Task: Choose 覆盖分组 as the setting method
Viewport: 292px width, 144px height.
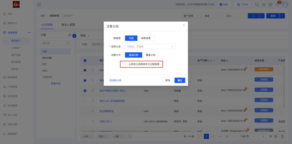Action: pos(150,55)
